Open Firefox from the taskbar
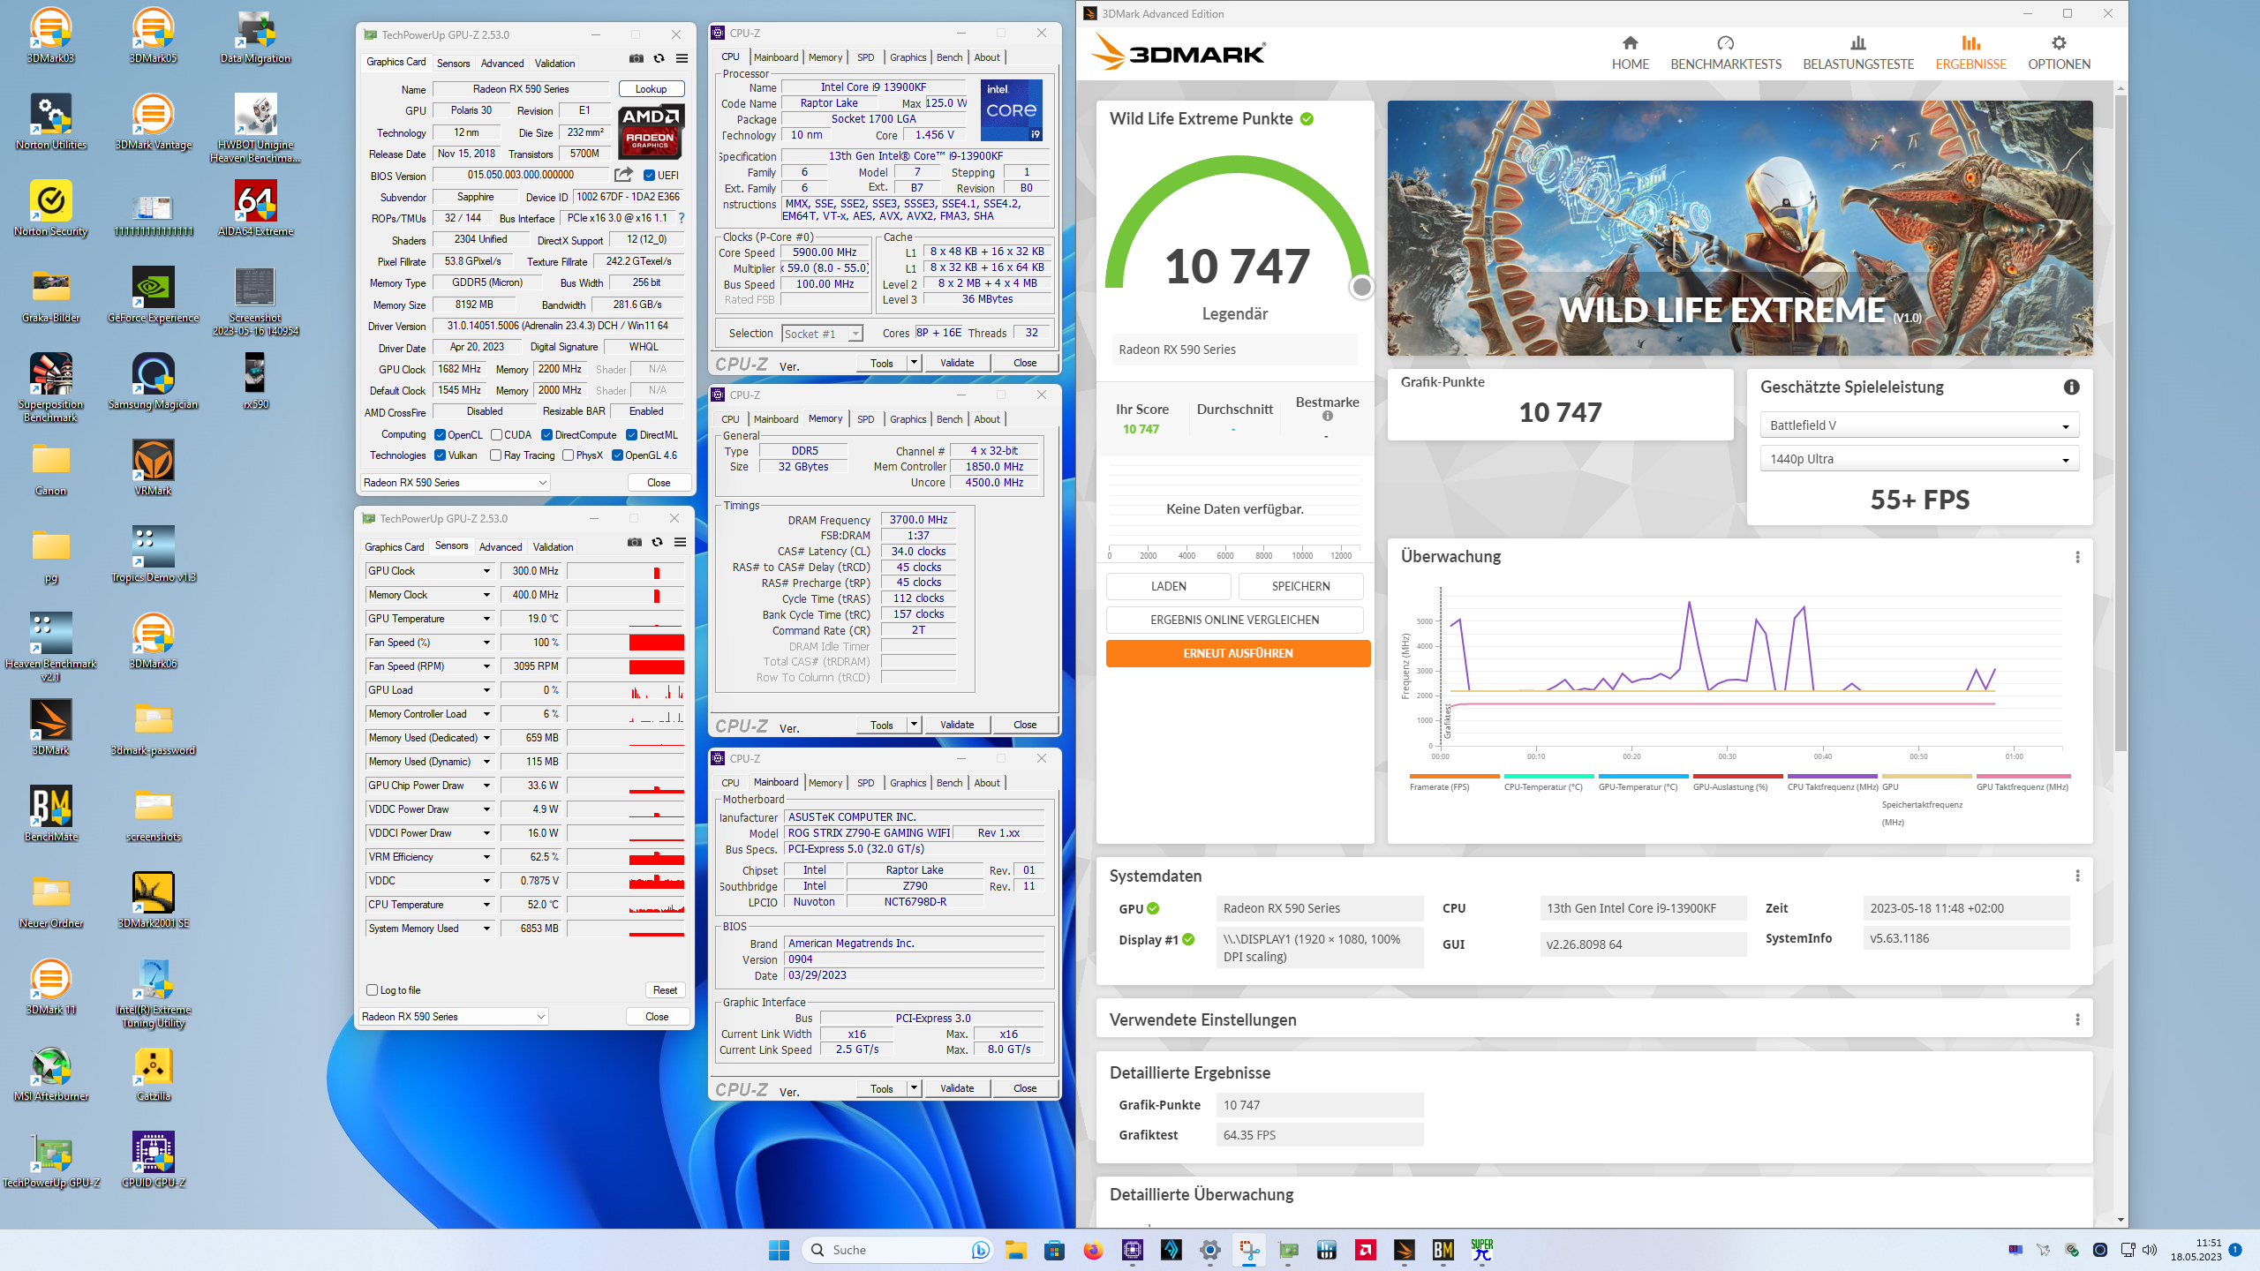2260x1271 pixels. click(1093, 1250)
